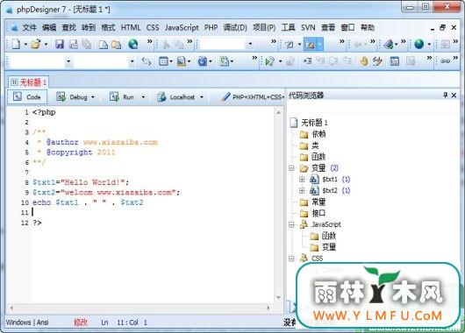Click the Localhost button
This screenshot has height=333, width=465.
tap(176, 97)
